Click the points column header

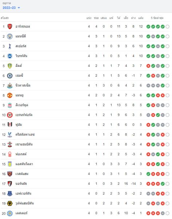(141, 18)
